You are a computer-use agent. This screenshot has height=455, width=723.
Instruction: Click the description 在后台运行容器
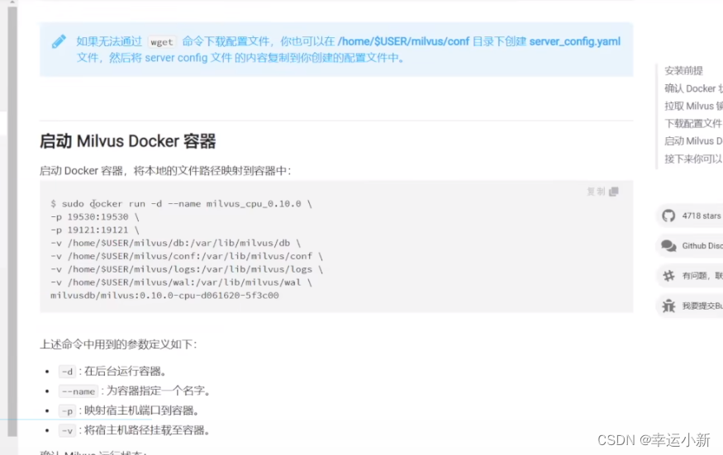[x=125, y=372]
